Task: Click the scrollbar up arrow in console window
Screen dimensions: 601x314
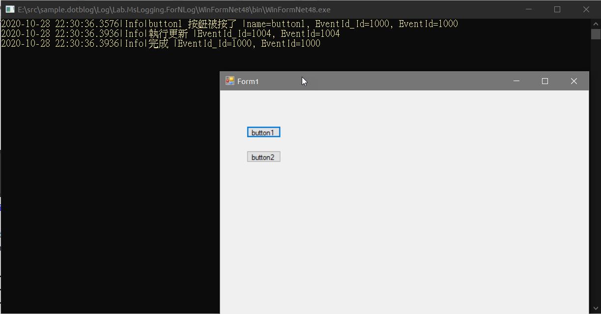Action: [x=596, y=23]
